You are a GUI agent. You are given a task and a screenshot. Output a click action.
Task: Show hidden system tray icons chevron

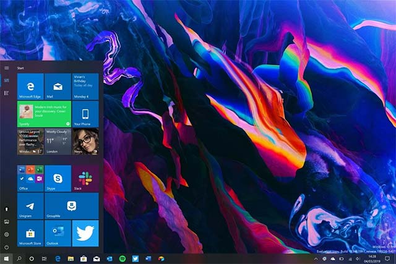click(316, 258)
